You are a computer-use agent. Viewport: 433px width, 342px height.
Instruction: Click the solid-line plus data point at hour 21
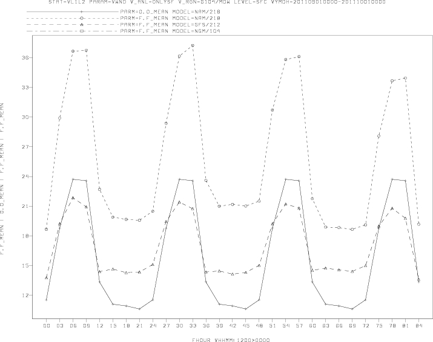(139, 309)
